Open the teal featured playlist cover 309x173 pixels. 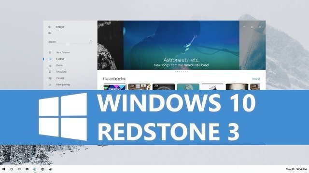point(188,86)
